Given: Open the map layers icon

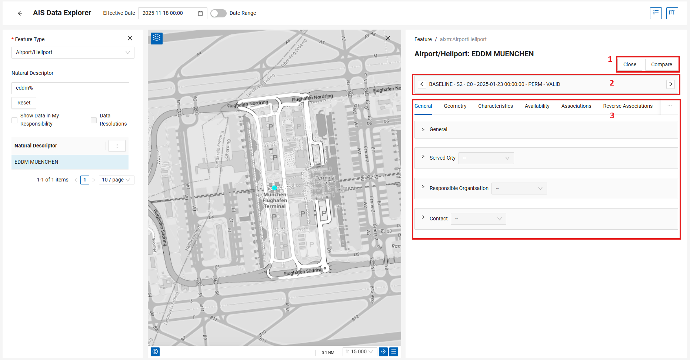Looking at the screenshot, I should 157,38.
